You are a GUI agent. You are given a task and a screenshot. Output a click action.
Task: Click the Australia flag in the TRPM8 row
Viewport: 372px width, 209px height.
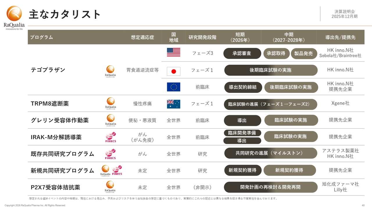(174, 104)
